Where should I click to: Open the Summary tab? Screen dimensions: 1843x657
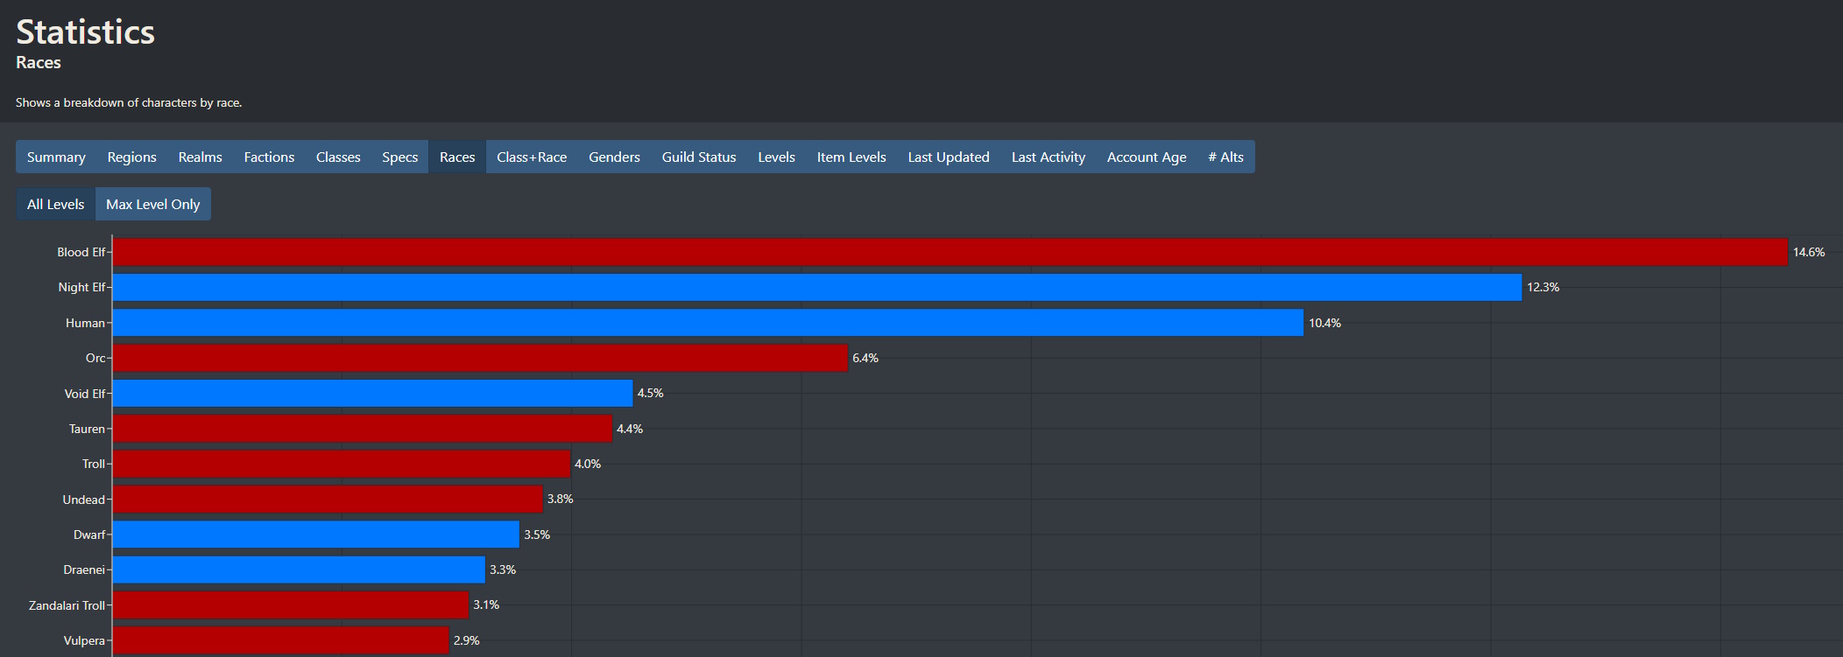tap(56, 157)
